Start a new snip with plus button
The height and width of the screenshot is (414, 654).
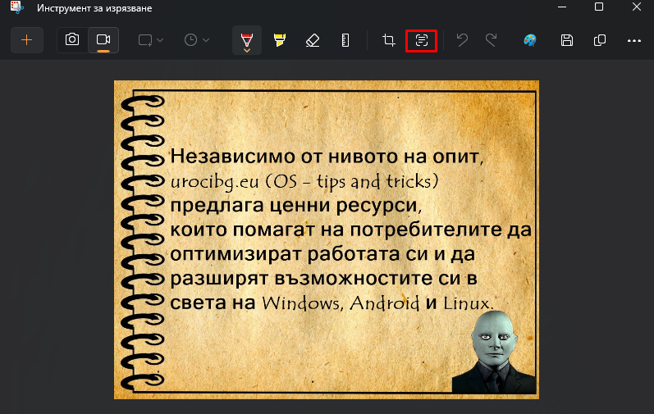(27, 40)
